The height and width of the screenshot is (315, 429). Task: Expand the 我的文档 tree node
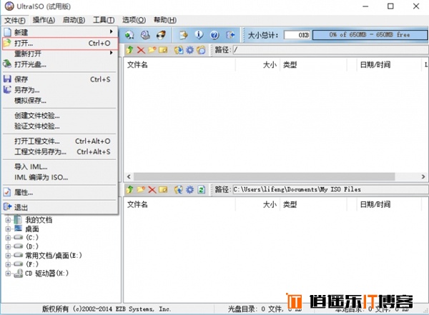(x=8, y=220)
